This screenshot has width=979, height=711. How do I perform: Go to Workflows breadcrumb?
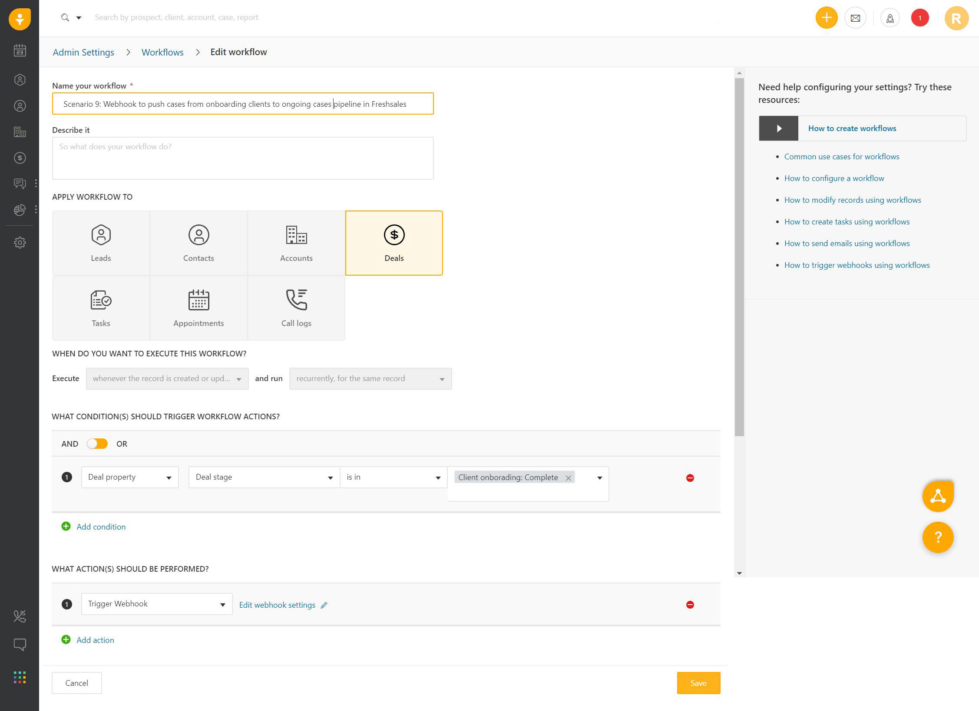(162, 53)
